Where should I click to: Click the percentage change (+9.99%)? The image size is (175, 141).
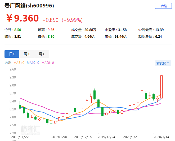[x=72, y=20]
